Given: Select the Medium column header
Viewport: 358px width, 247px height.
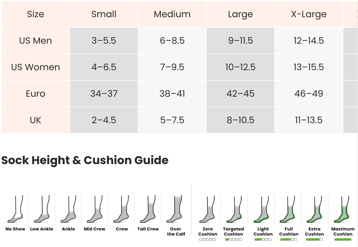Looking at the screenshot, I should (x=172, y=14).
